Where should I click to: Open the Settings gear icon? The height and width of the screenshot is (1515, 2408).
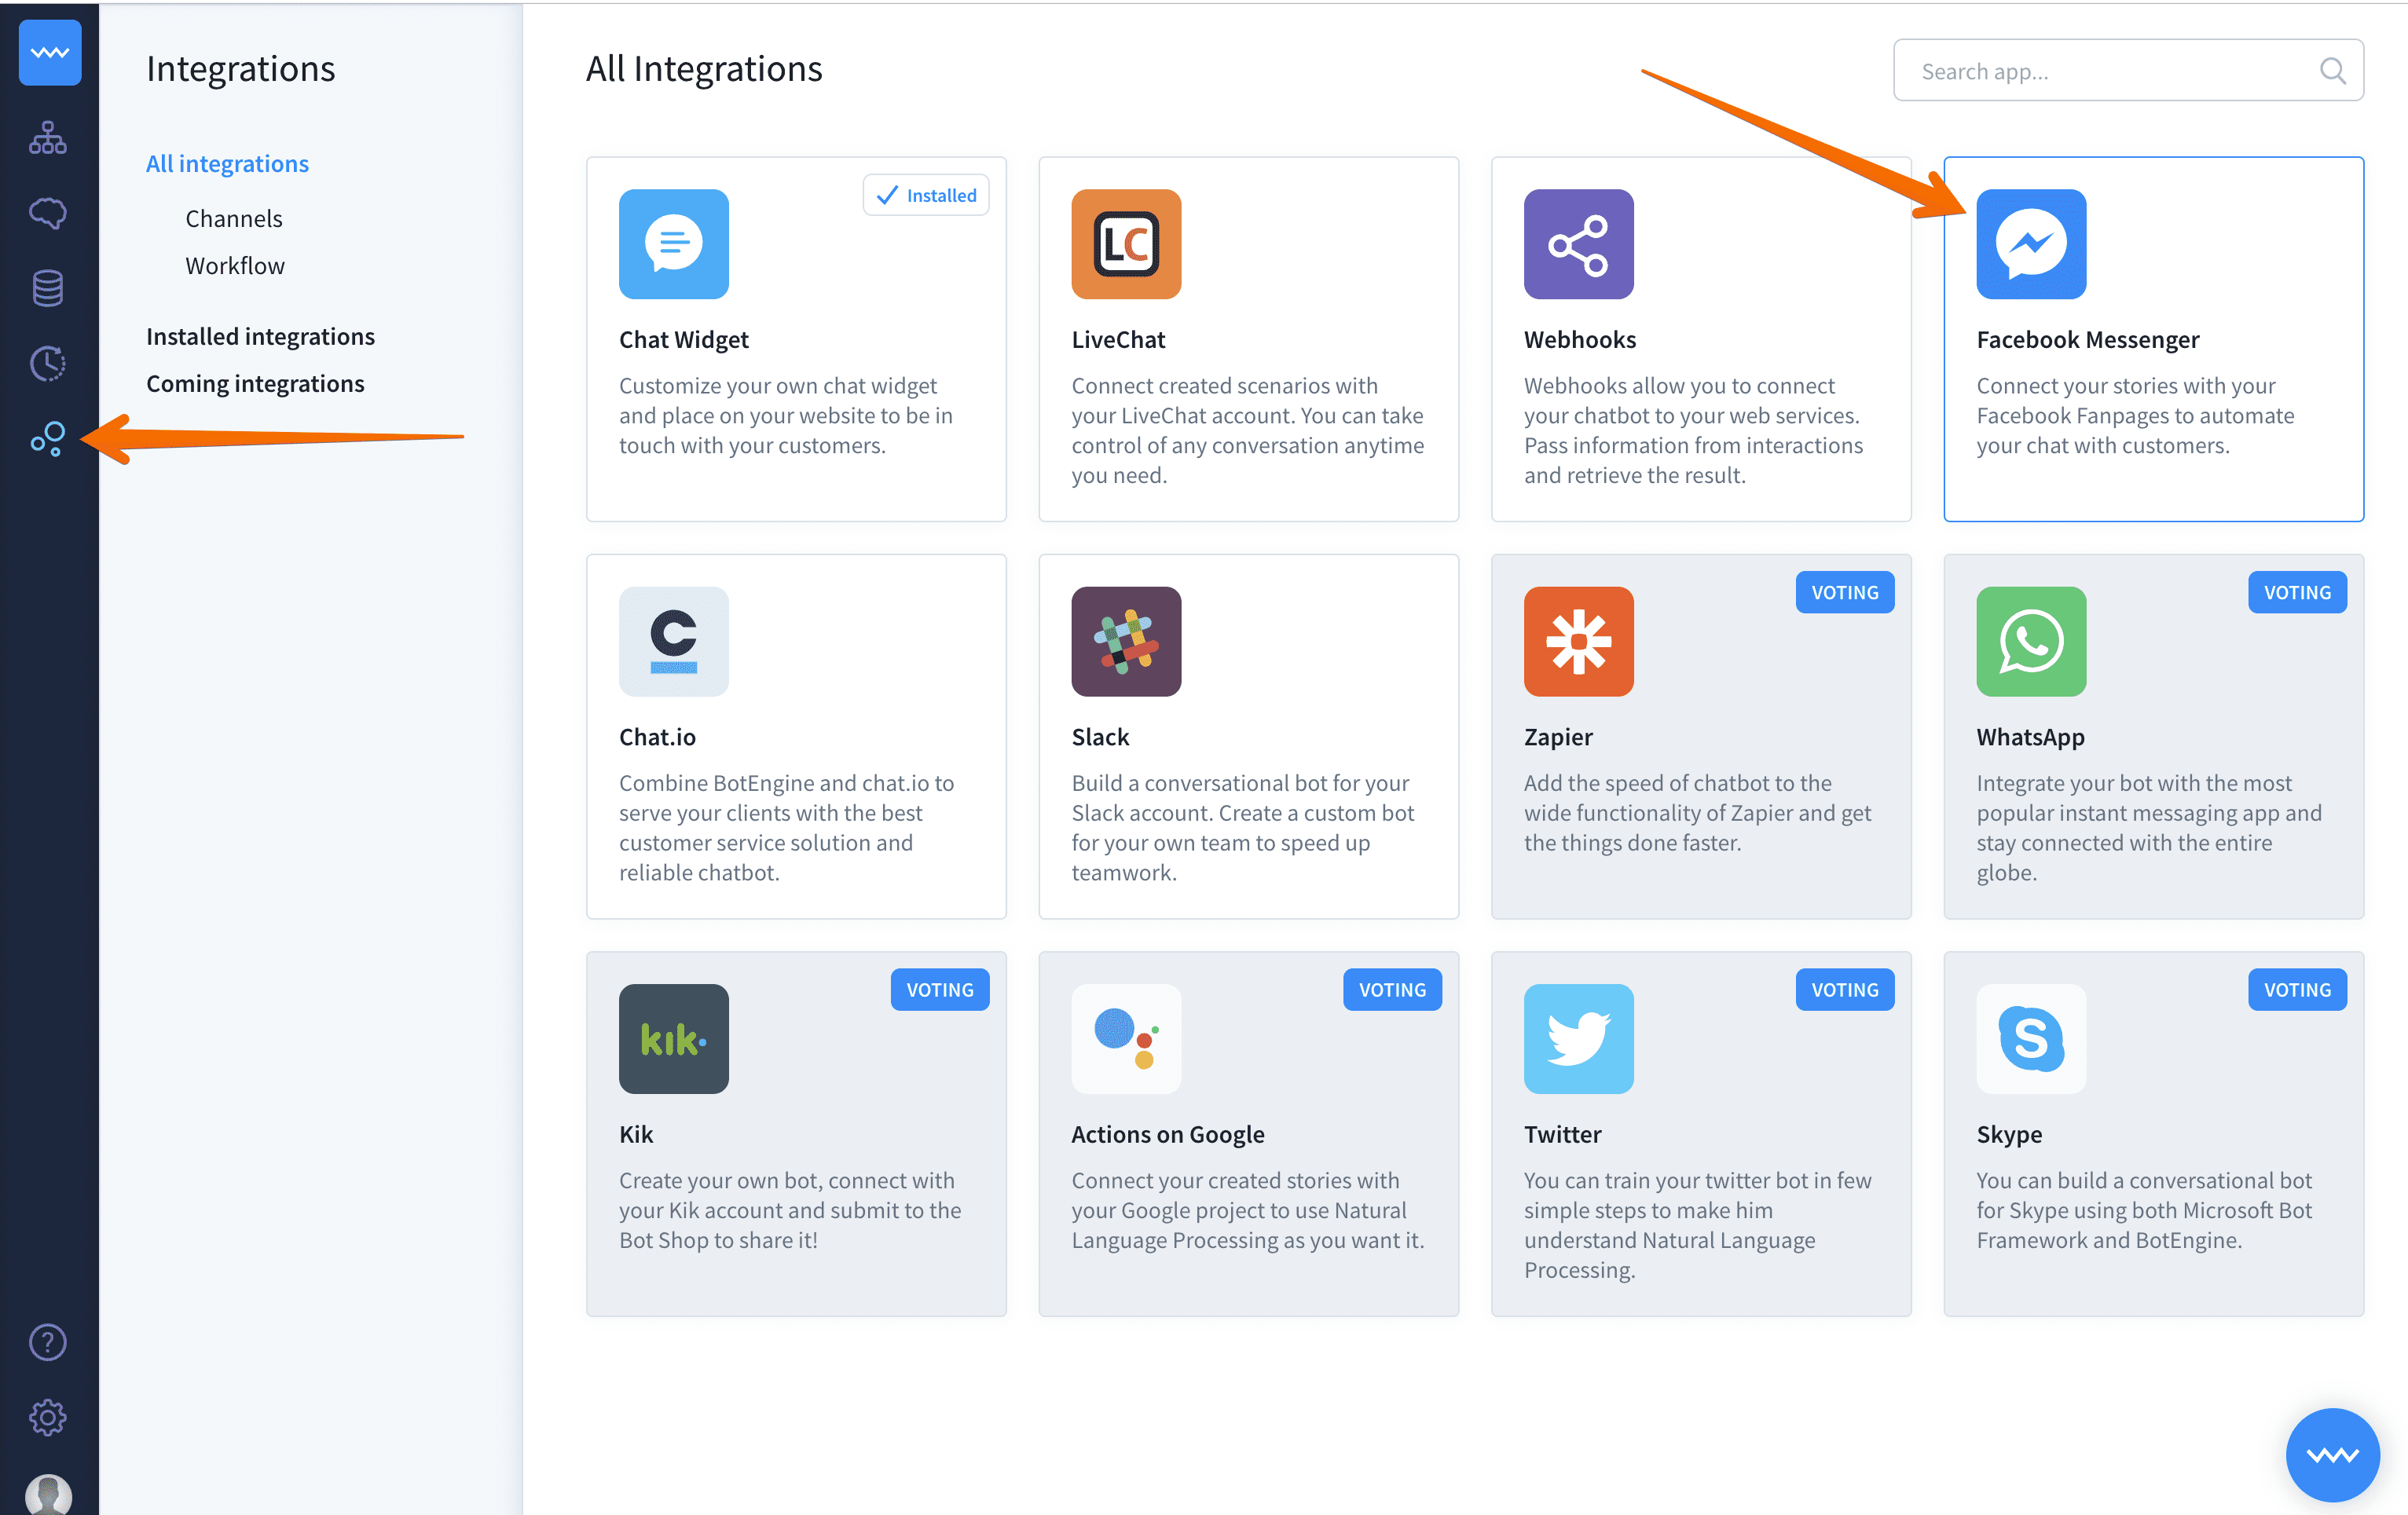48,1417
